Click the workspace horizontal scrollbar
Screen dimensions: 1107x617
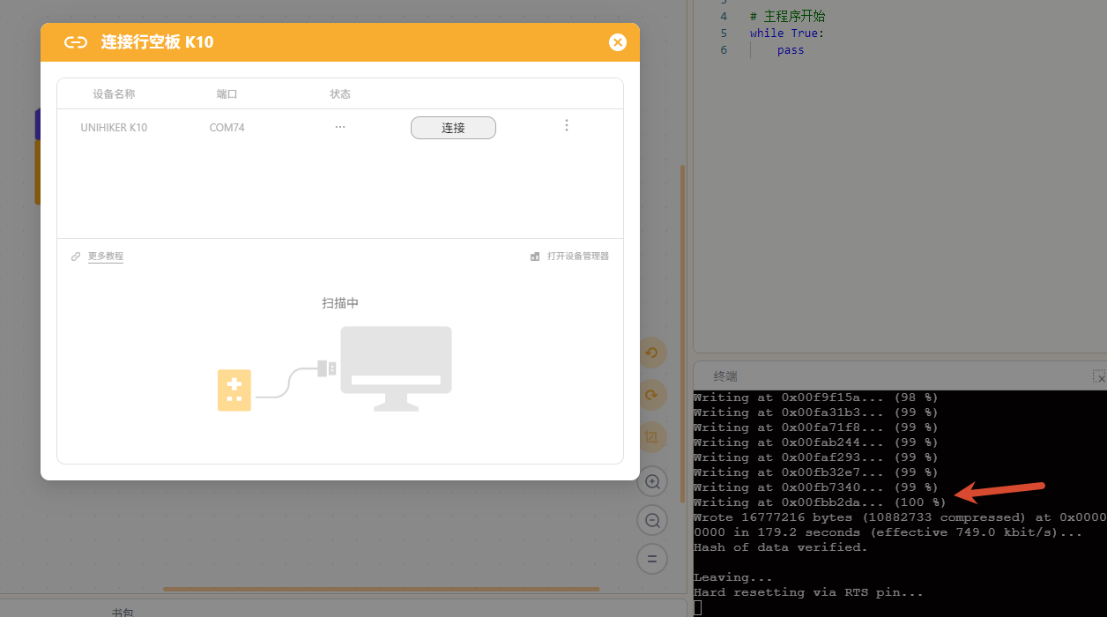click(x=381, y=590)
